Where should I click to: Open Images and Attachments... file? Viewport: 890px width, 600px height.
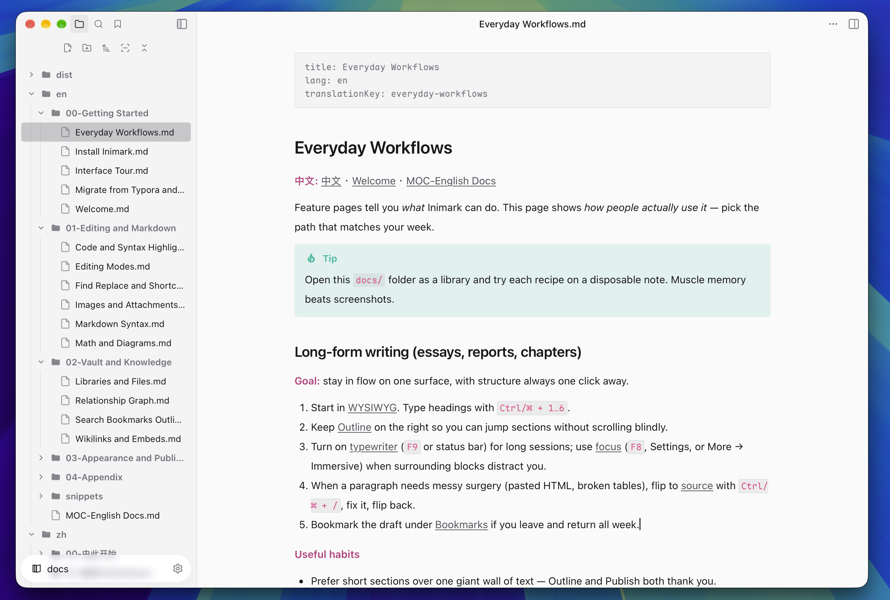pyautogui.click(x=106, y=304)
